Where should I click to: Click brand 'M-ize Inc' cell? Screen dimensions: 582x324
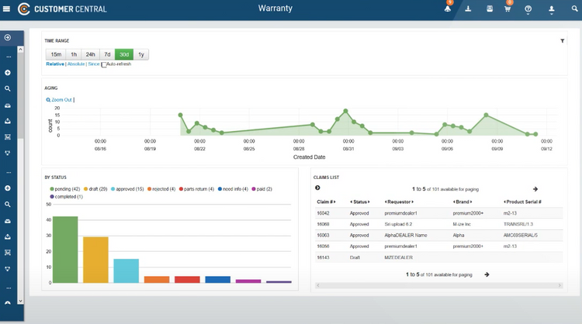point(462,224)
